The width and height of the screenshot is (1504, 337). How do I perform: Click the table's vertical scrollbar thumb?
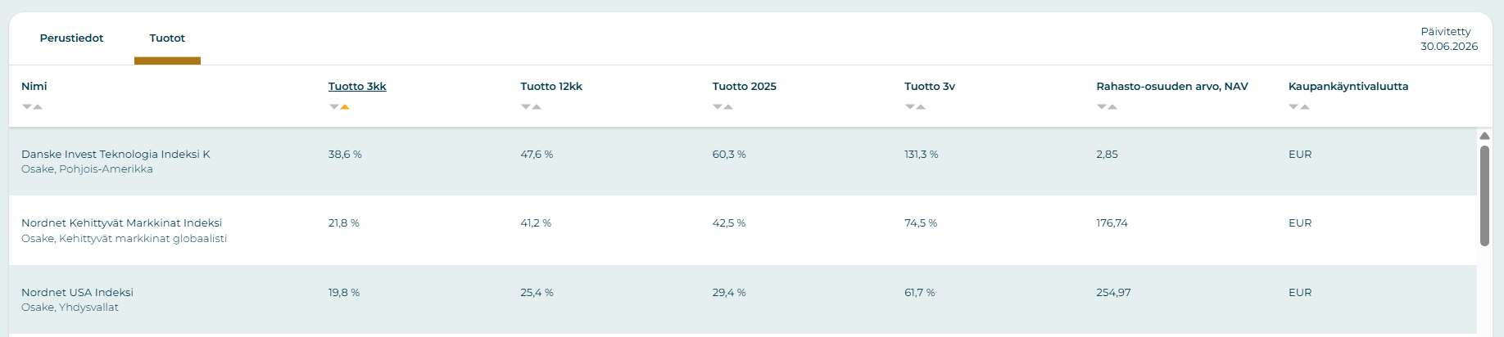1484,195
